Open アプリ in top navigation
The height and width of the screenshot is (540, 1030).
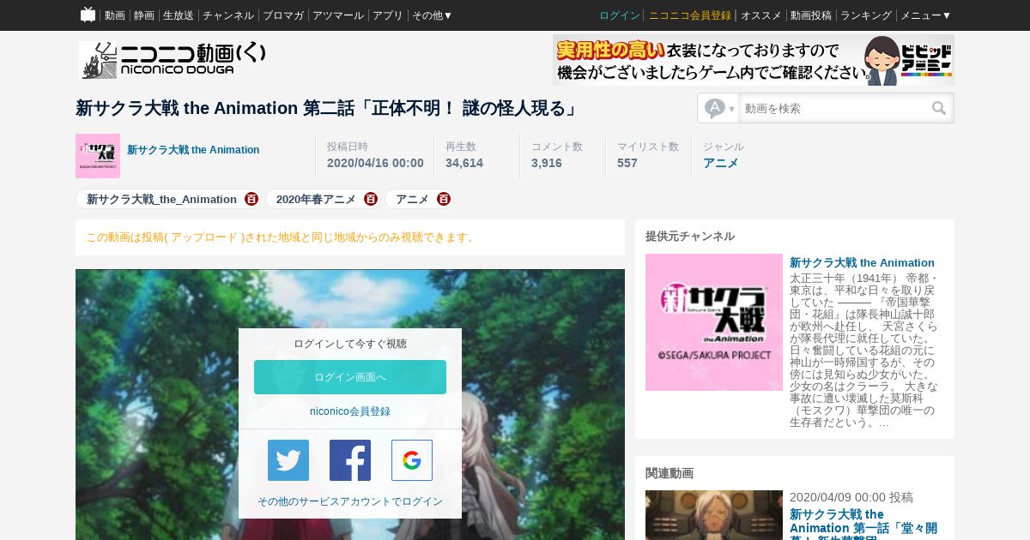click(388, 15)
